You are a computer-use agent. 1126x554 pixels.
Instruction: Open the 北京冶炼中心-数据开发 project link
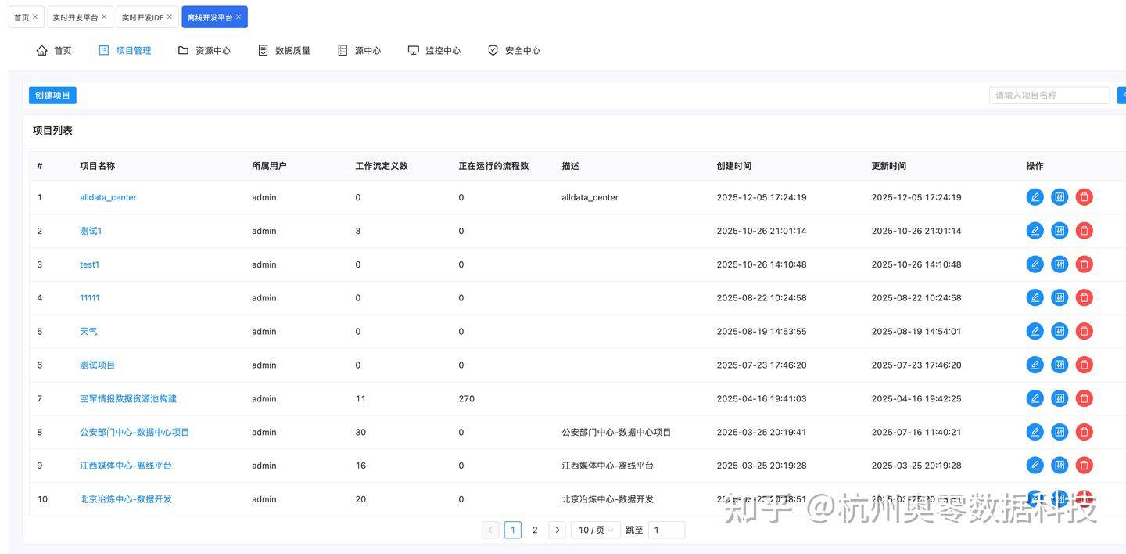coord(125,499)
